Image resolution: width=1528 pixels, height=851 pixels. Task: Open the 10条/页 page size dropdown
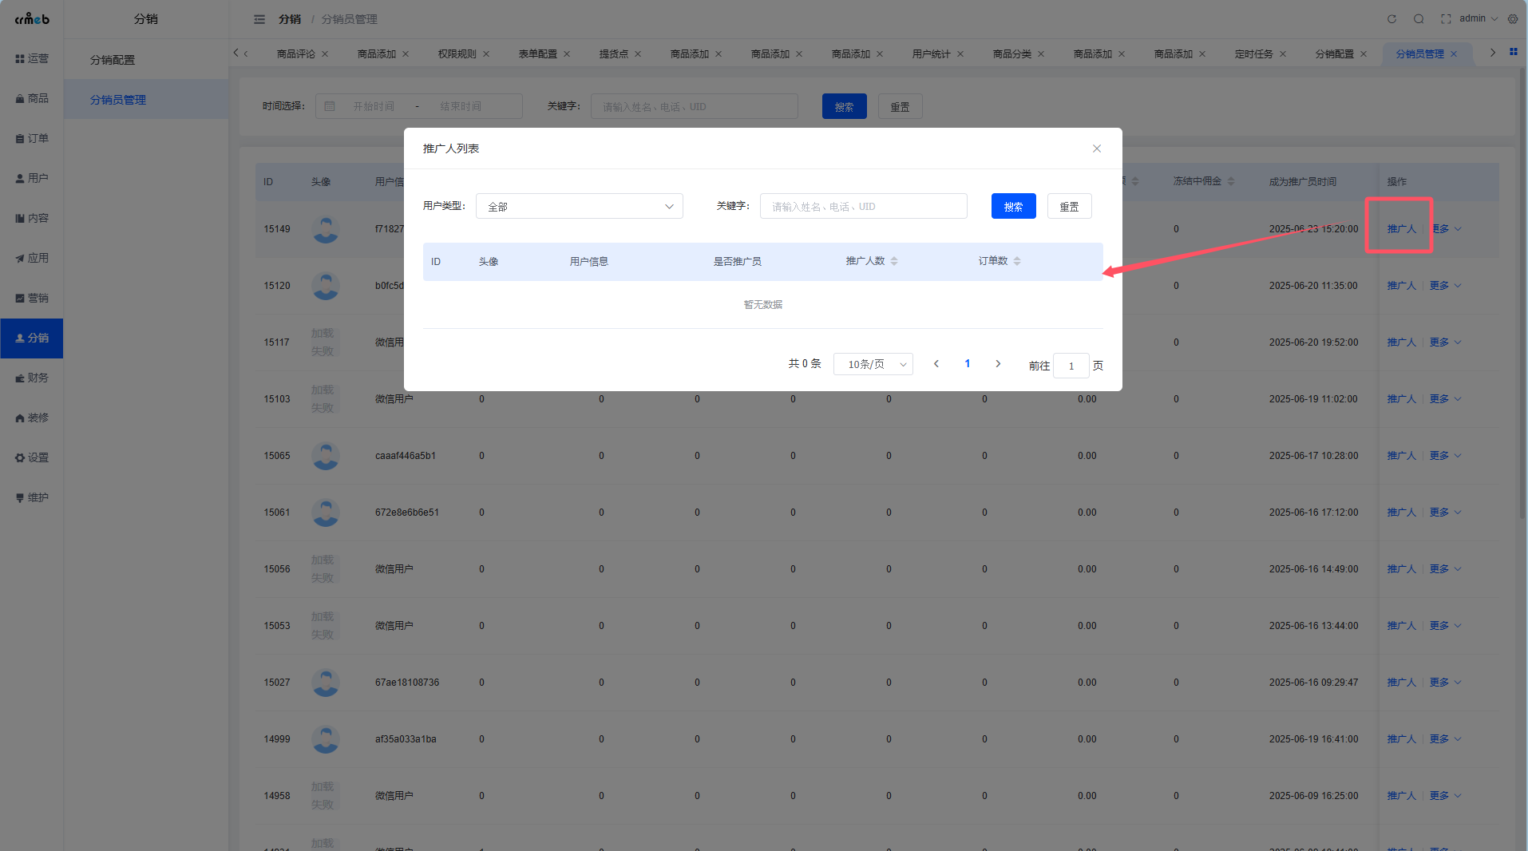click(x=873, y=364)
